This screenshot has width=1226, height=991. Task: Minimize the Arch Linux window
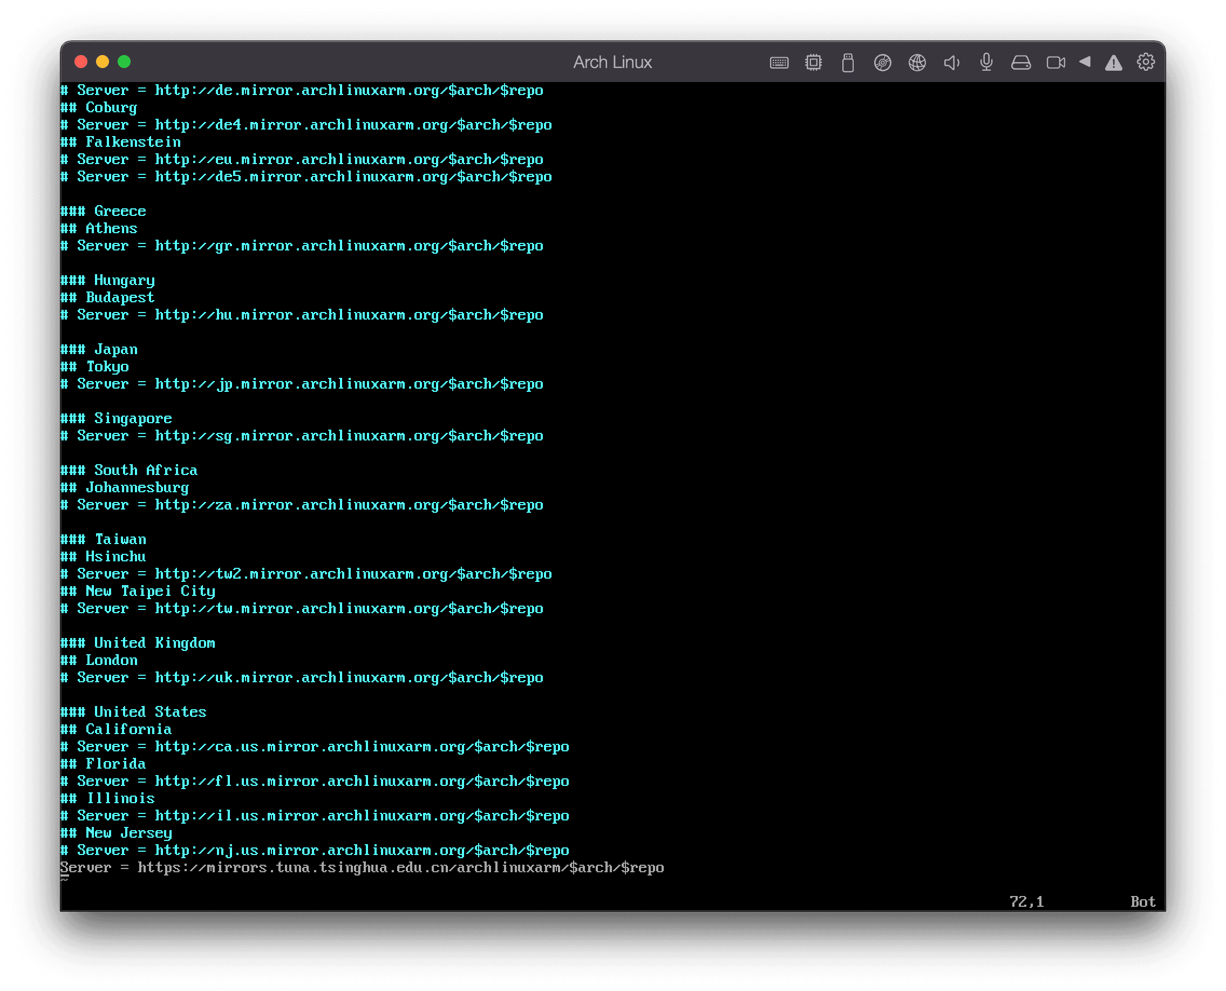pyautogui.click(x=103, y=62)
